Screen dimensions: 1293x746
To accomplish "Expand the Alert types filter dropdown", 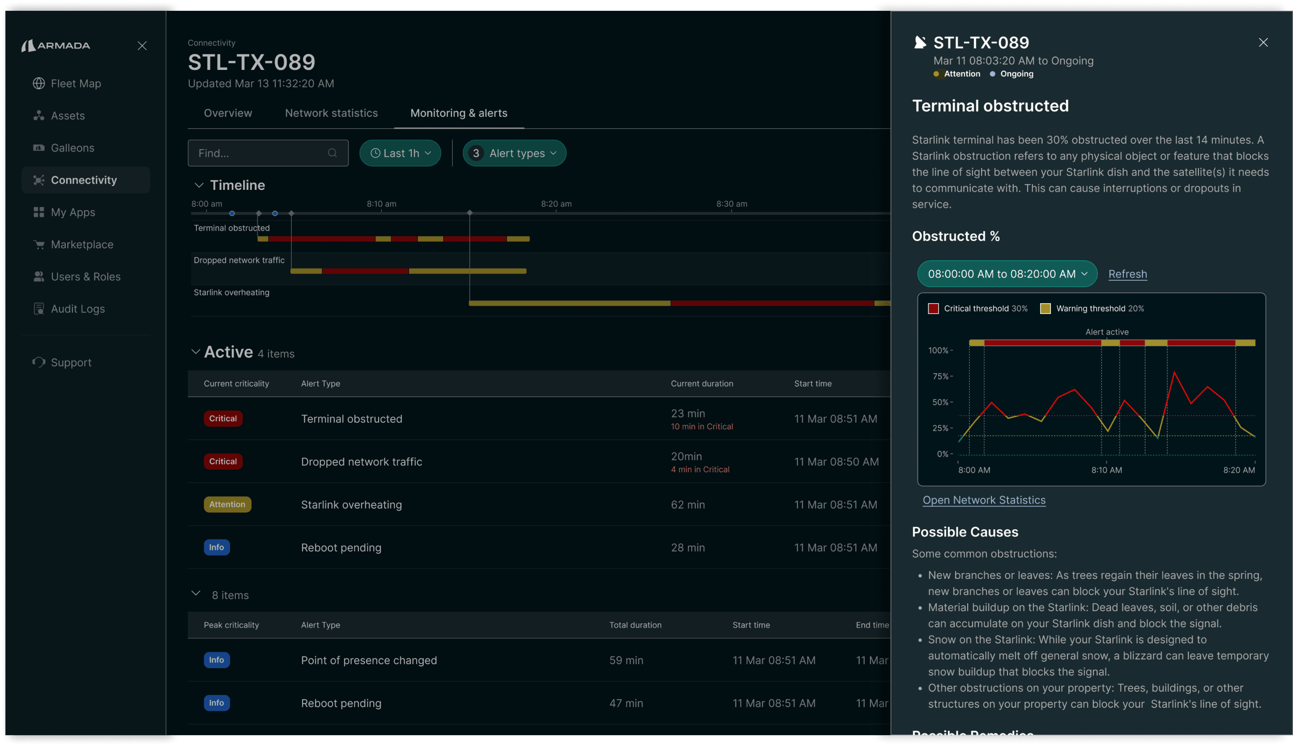I will tap(514, 153).
